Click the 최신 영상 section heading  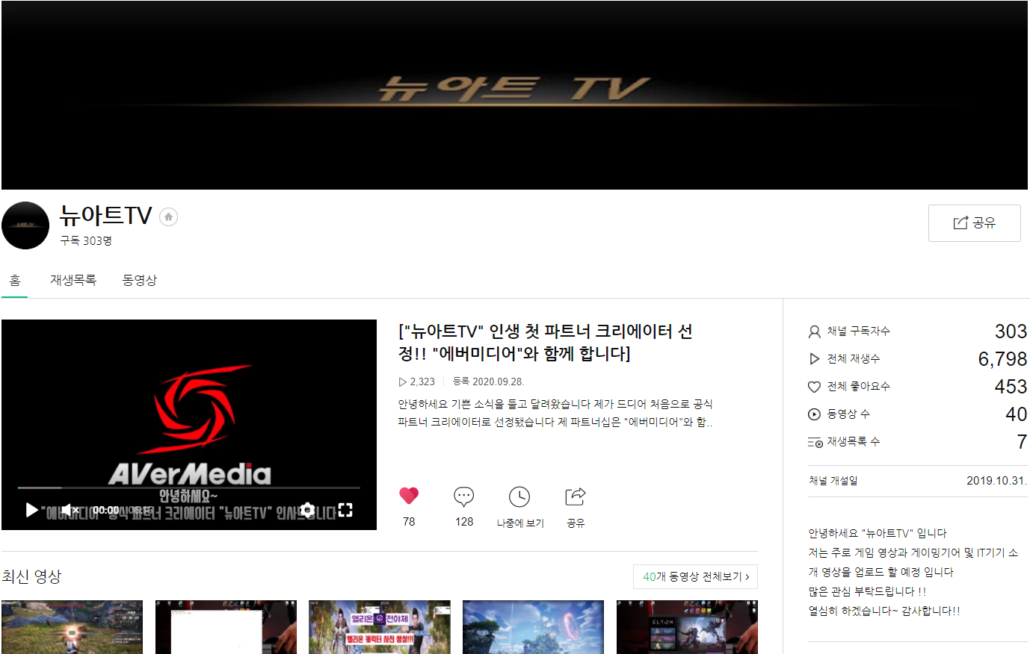[31, 576]
